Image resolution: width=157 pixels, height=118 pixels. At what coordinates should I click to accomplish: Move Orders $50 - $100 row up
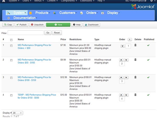click(x=121, y=60)
